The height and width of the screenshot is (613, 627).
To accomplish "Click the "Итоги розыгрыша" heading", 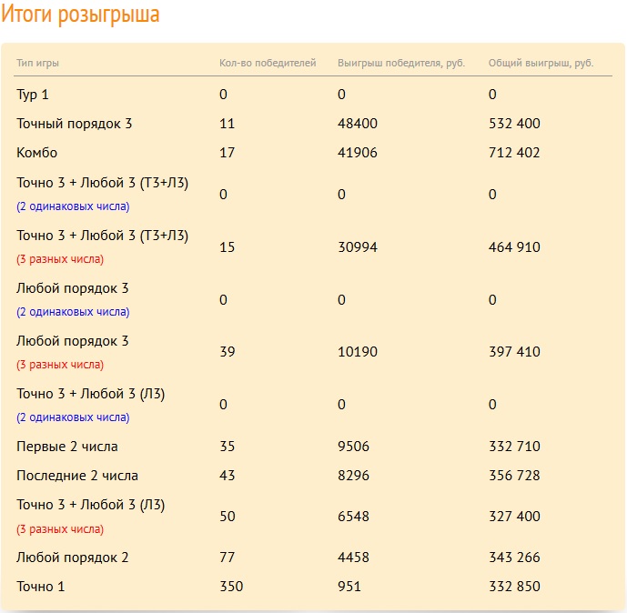I will click(80, 15).
